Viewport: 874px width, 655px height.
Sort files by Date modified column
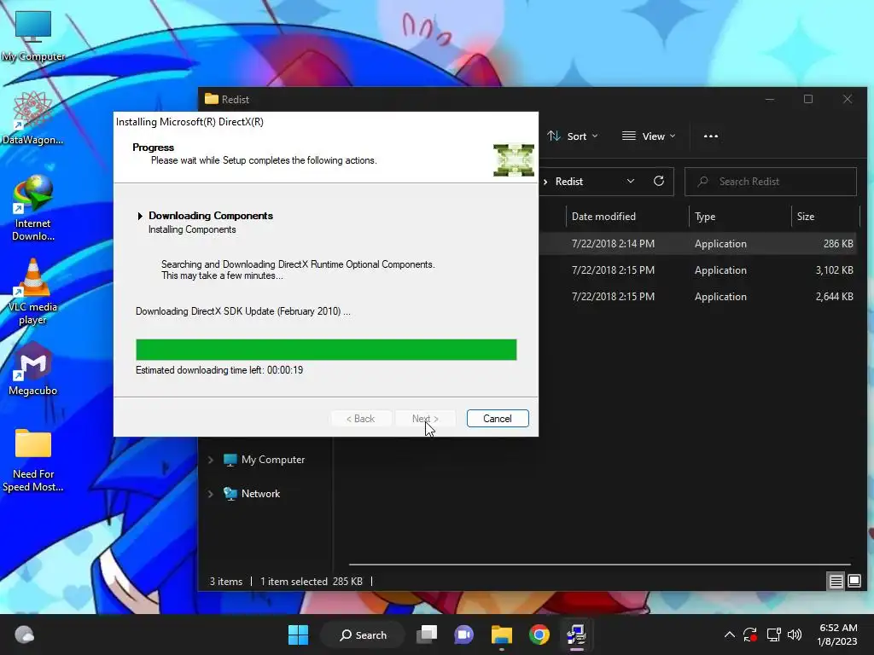pos(626,216)
